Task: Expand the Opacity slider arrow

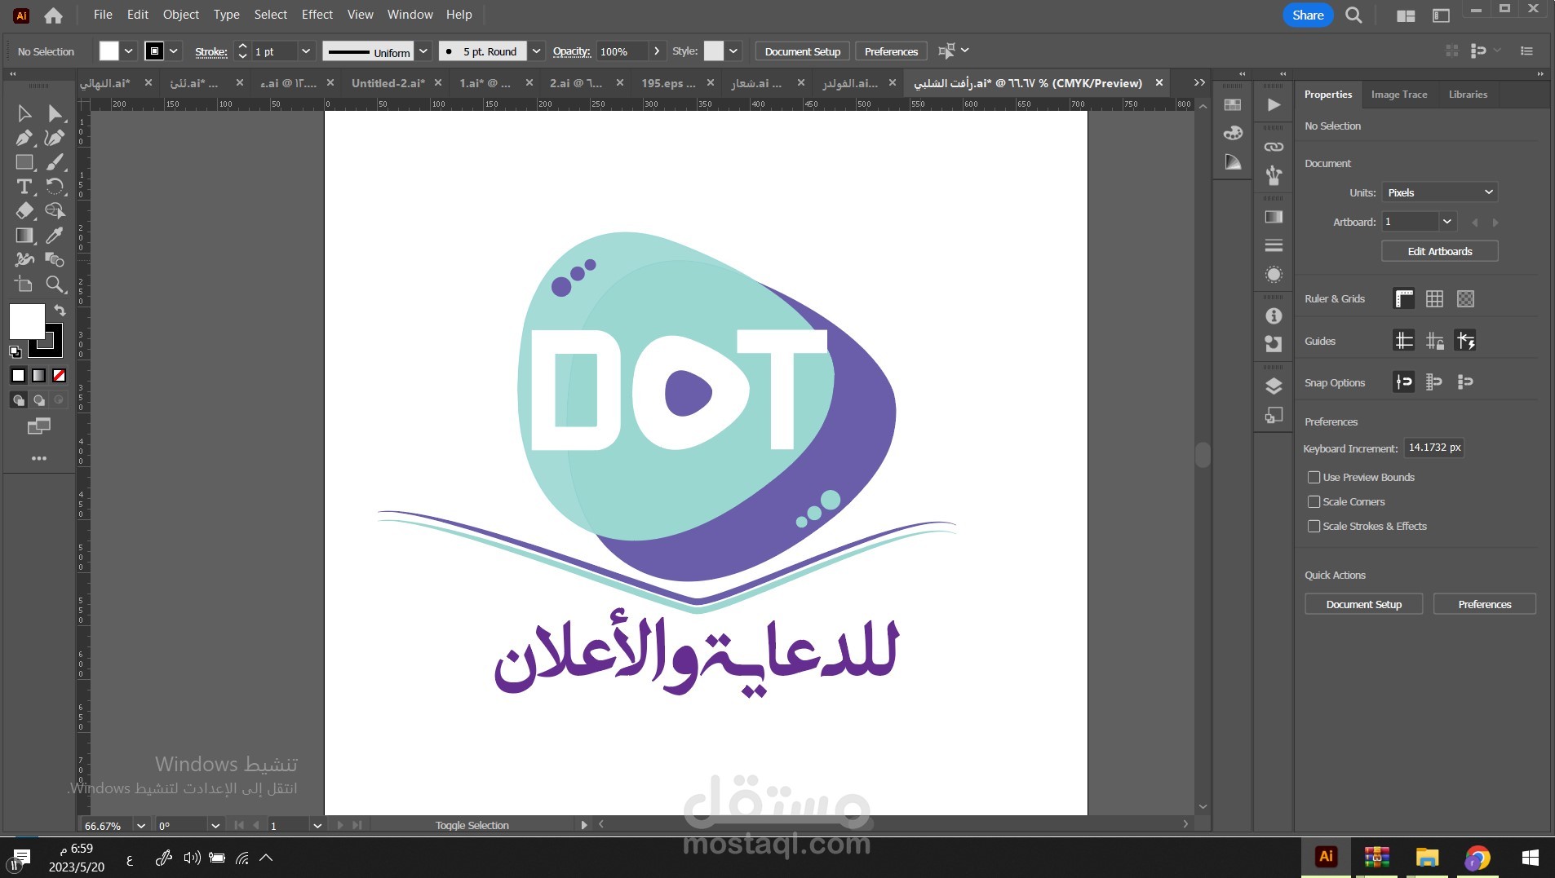Action: pos(657,51)
